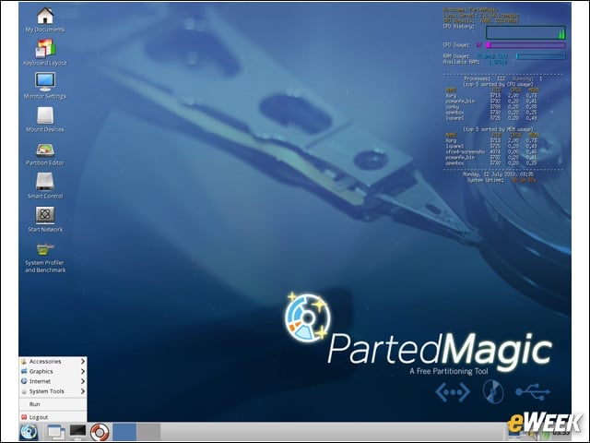This screenshot has height=443, width=590.
Task: Launch the Partition Editor desktop icon
Action: 45,152
